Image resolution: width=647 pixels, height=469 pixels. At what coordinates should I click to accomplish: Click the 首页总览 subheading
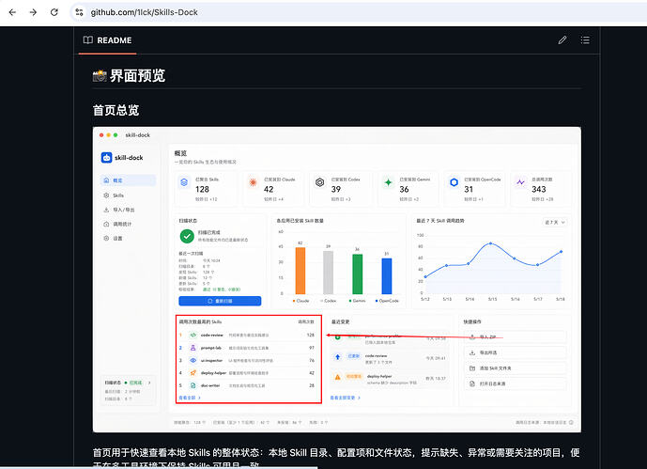(x=116, y=110)
